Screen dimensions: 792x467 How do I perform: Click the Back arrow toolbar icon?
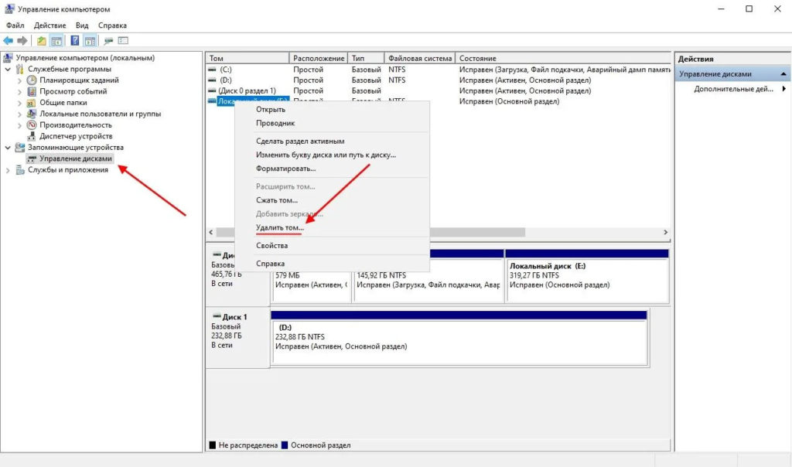point(8,41)
